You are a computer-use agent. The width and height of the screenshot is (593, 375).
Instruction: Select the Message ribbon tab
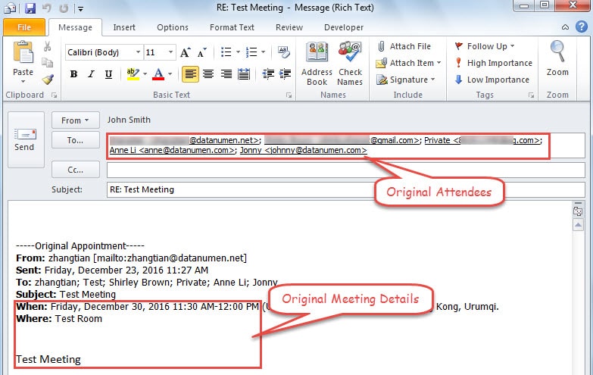[x=75, y=27]
